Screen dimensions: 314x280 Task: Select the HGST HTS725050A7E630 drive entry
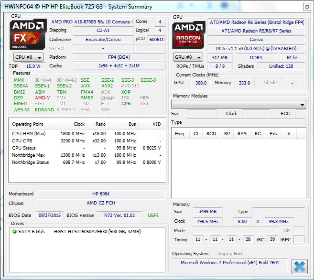pyautogui.click(x=87, y=232)
